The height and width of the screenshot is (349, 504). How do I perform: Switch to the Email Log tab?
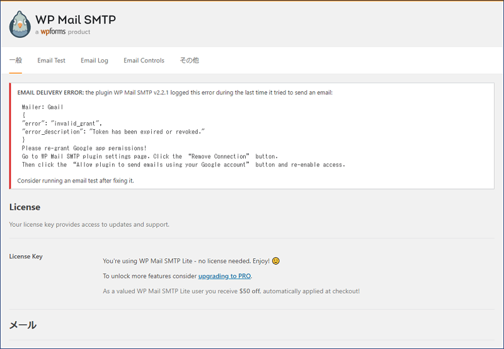pos(94,60)
